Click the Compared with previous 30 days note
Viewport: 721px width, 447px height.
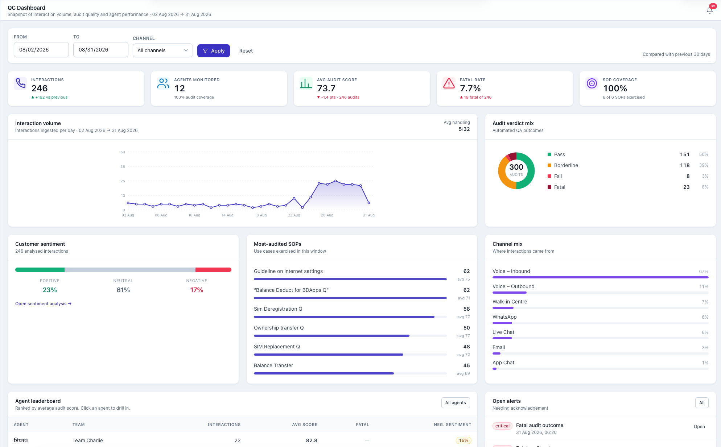click(x=676, y=54)
